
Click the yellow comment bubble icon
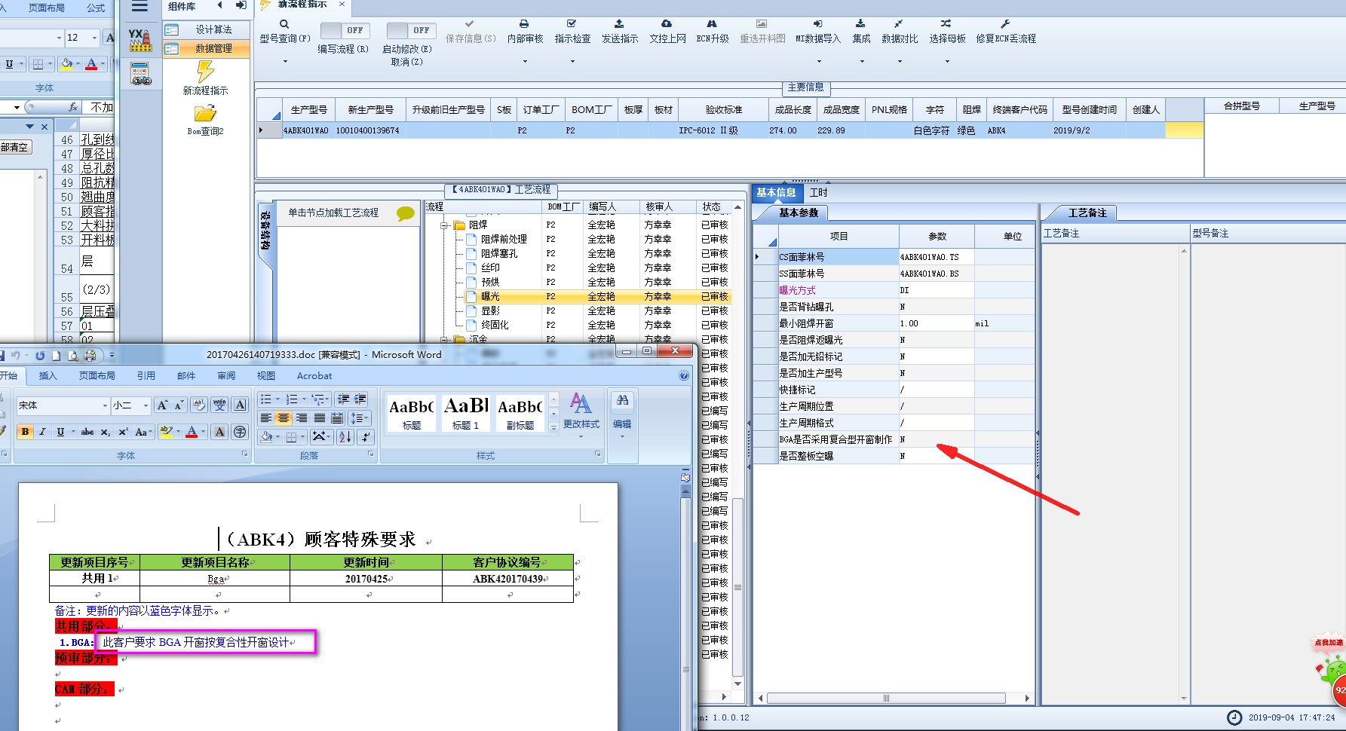point(405,213)
